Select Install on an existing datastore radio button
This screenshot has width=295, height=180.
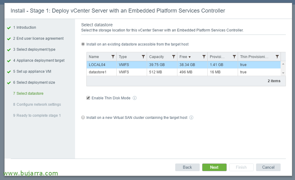pyautogui.click(x=83, y=44)
